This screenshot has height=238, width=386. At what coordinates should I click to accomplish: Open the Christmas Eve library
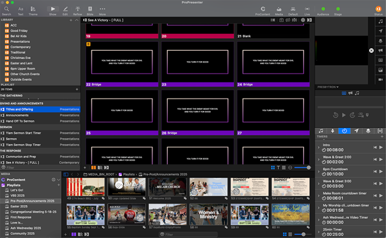click(20, 58)
